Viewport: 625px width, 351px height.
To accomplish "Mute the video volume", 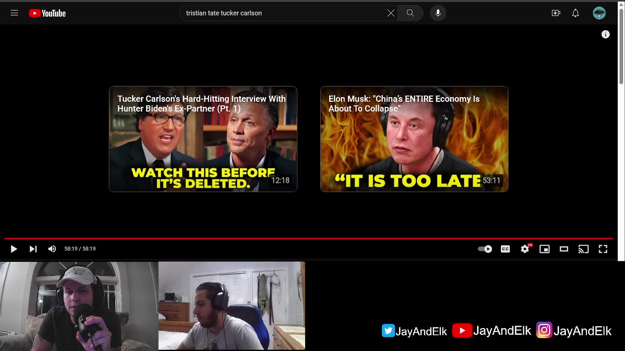I will (52, 249).
